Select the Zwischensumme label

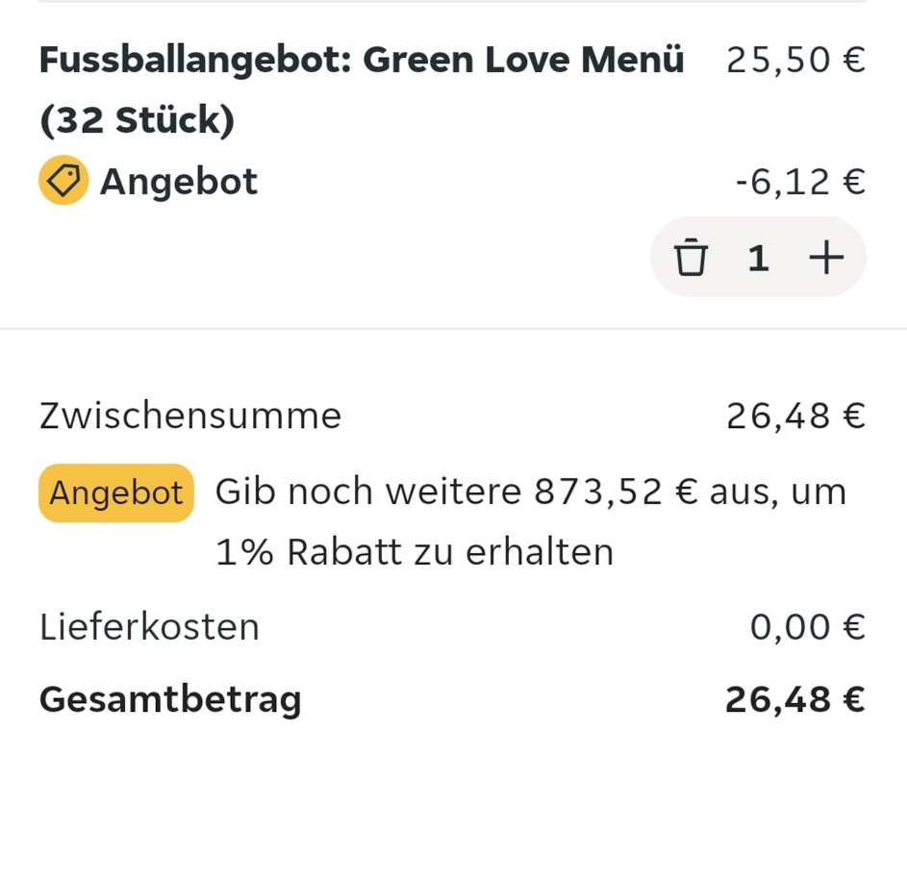click(190, 416)
